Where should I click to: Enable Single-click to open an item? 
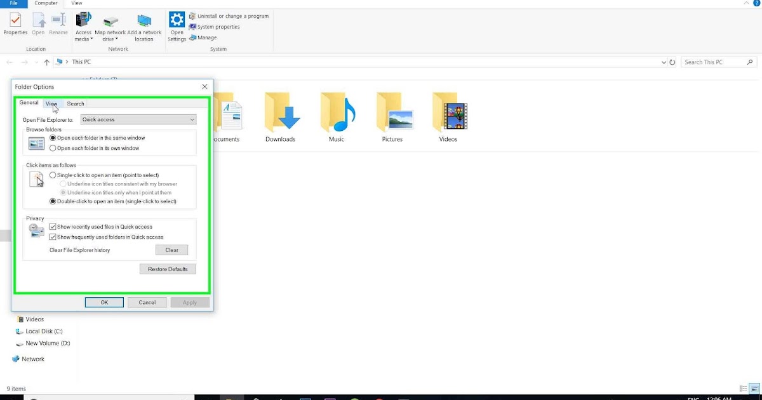[53, 175]
